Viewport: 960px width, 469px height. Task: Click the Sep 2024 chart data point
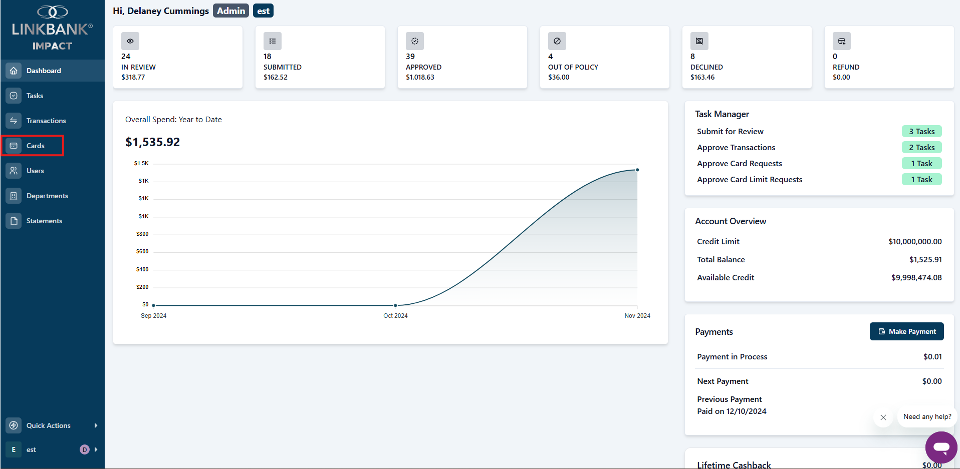(x=153, y=305)
